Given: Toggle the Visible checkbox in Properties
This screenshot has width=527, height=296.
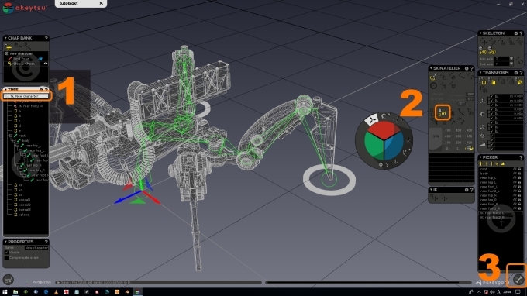Looking at the screenshot, I should coord(6,253).
